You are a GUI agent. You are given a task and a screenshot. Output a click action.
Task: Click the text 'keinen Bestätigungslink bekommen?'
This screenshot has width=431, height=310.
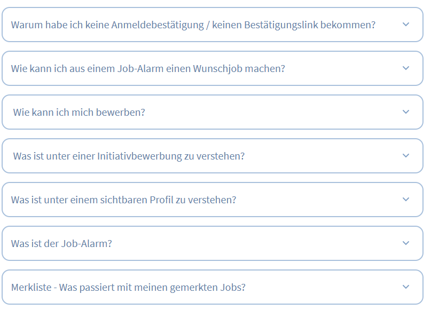tap(294, 25)
